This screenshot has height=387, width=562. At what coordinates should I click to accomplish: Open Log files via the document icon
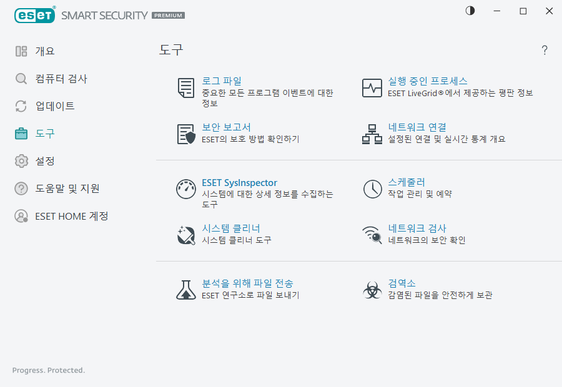pos(185,88)
